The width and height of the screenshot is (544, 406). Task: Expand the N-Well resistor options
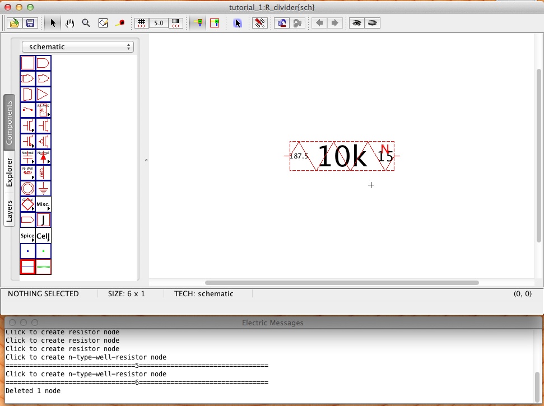coord(27,172)
